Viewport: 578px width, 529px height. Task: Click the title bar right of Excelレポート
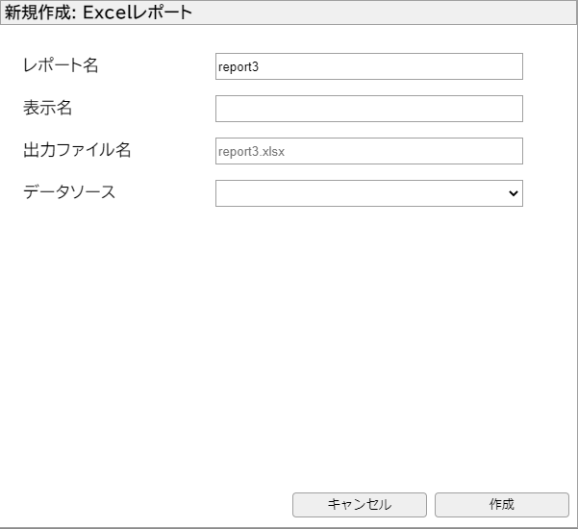click(x=385, y=13)
